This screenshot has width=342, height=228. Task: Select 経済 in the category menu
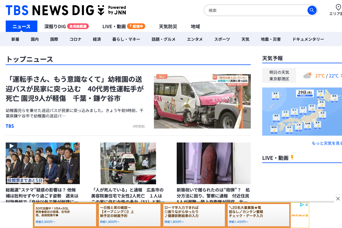pos(97,39)
